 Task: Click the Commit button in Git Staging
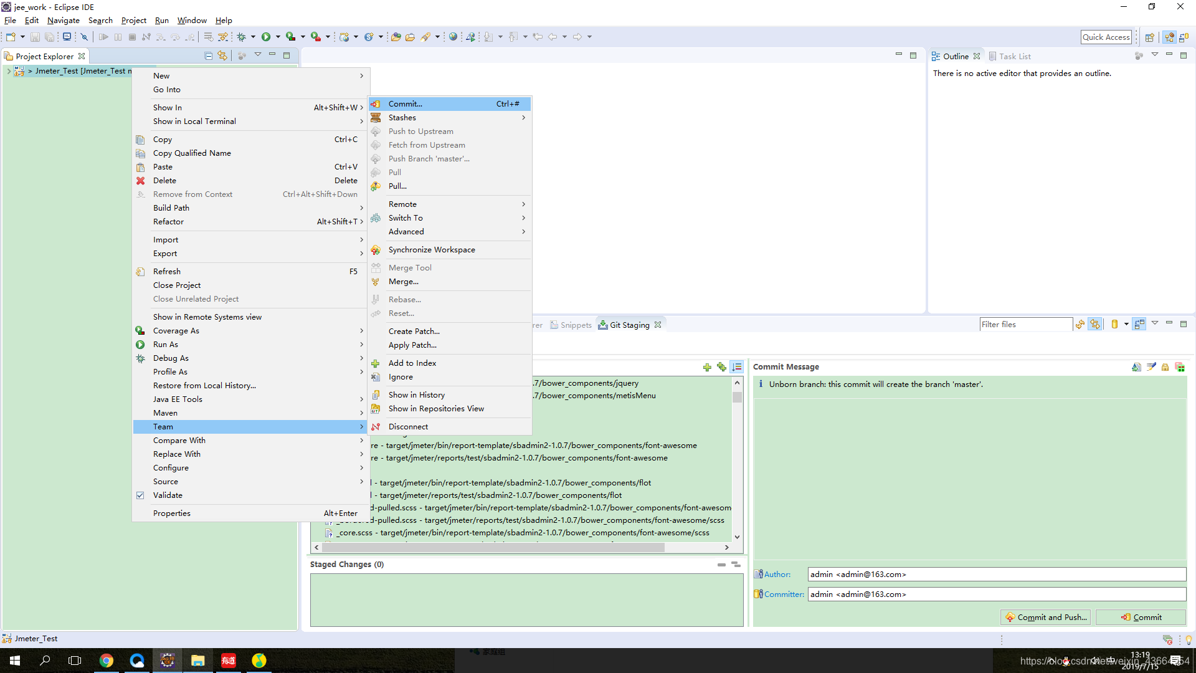pyautogui.click(x=1141, y=618)
